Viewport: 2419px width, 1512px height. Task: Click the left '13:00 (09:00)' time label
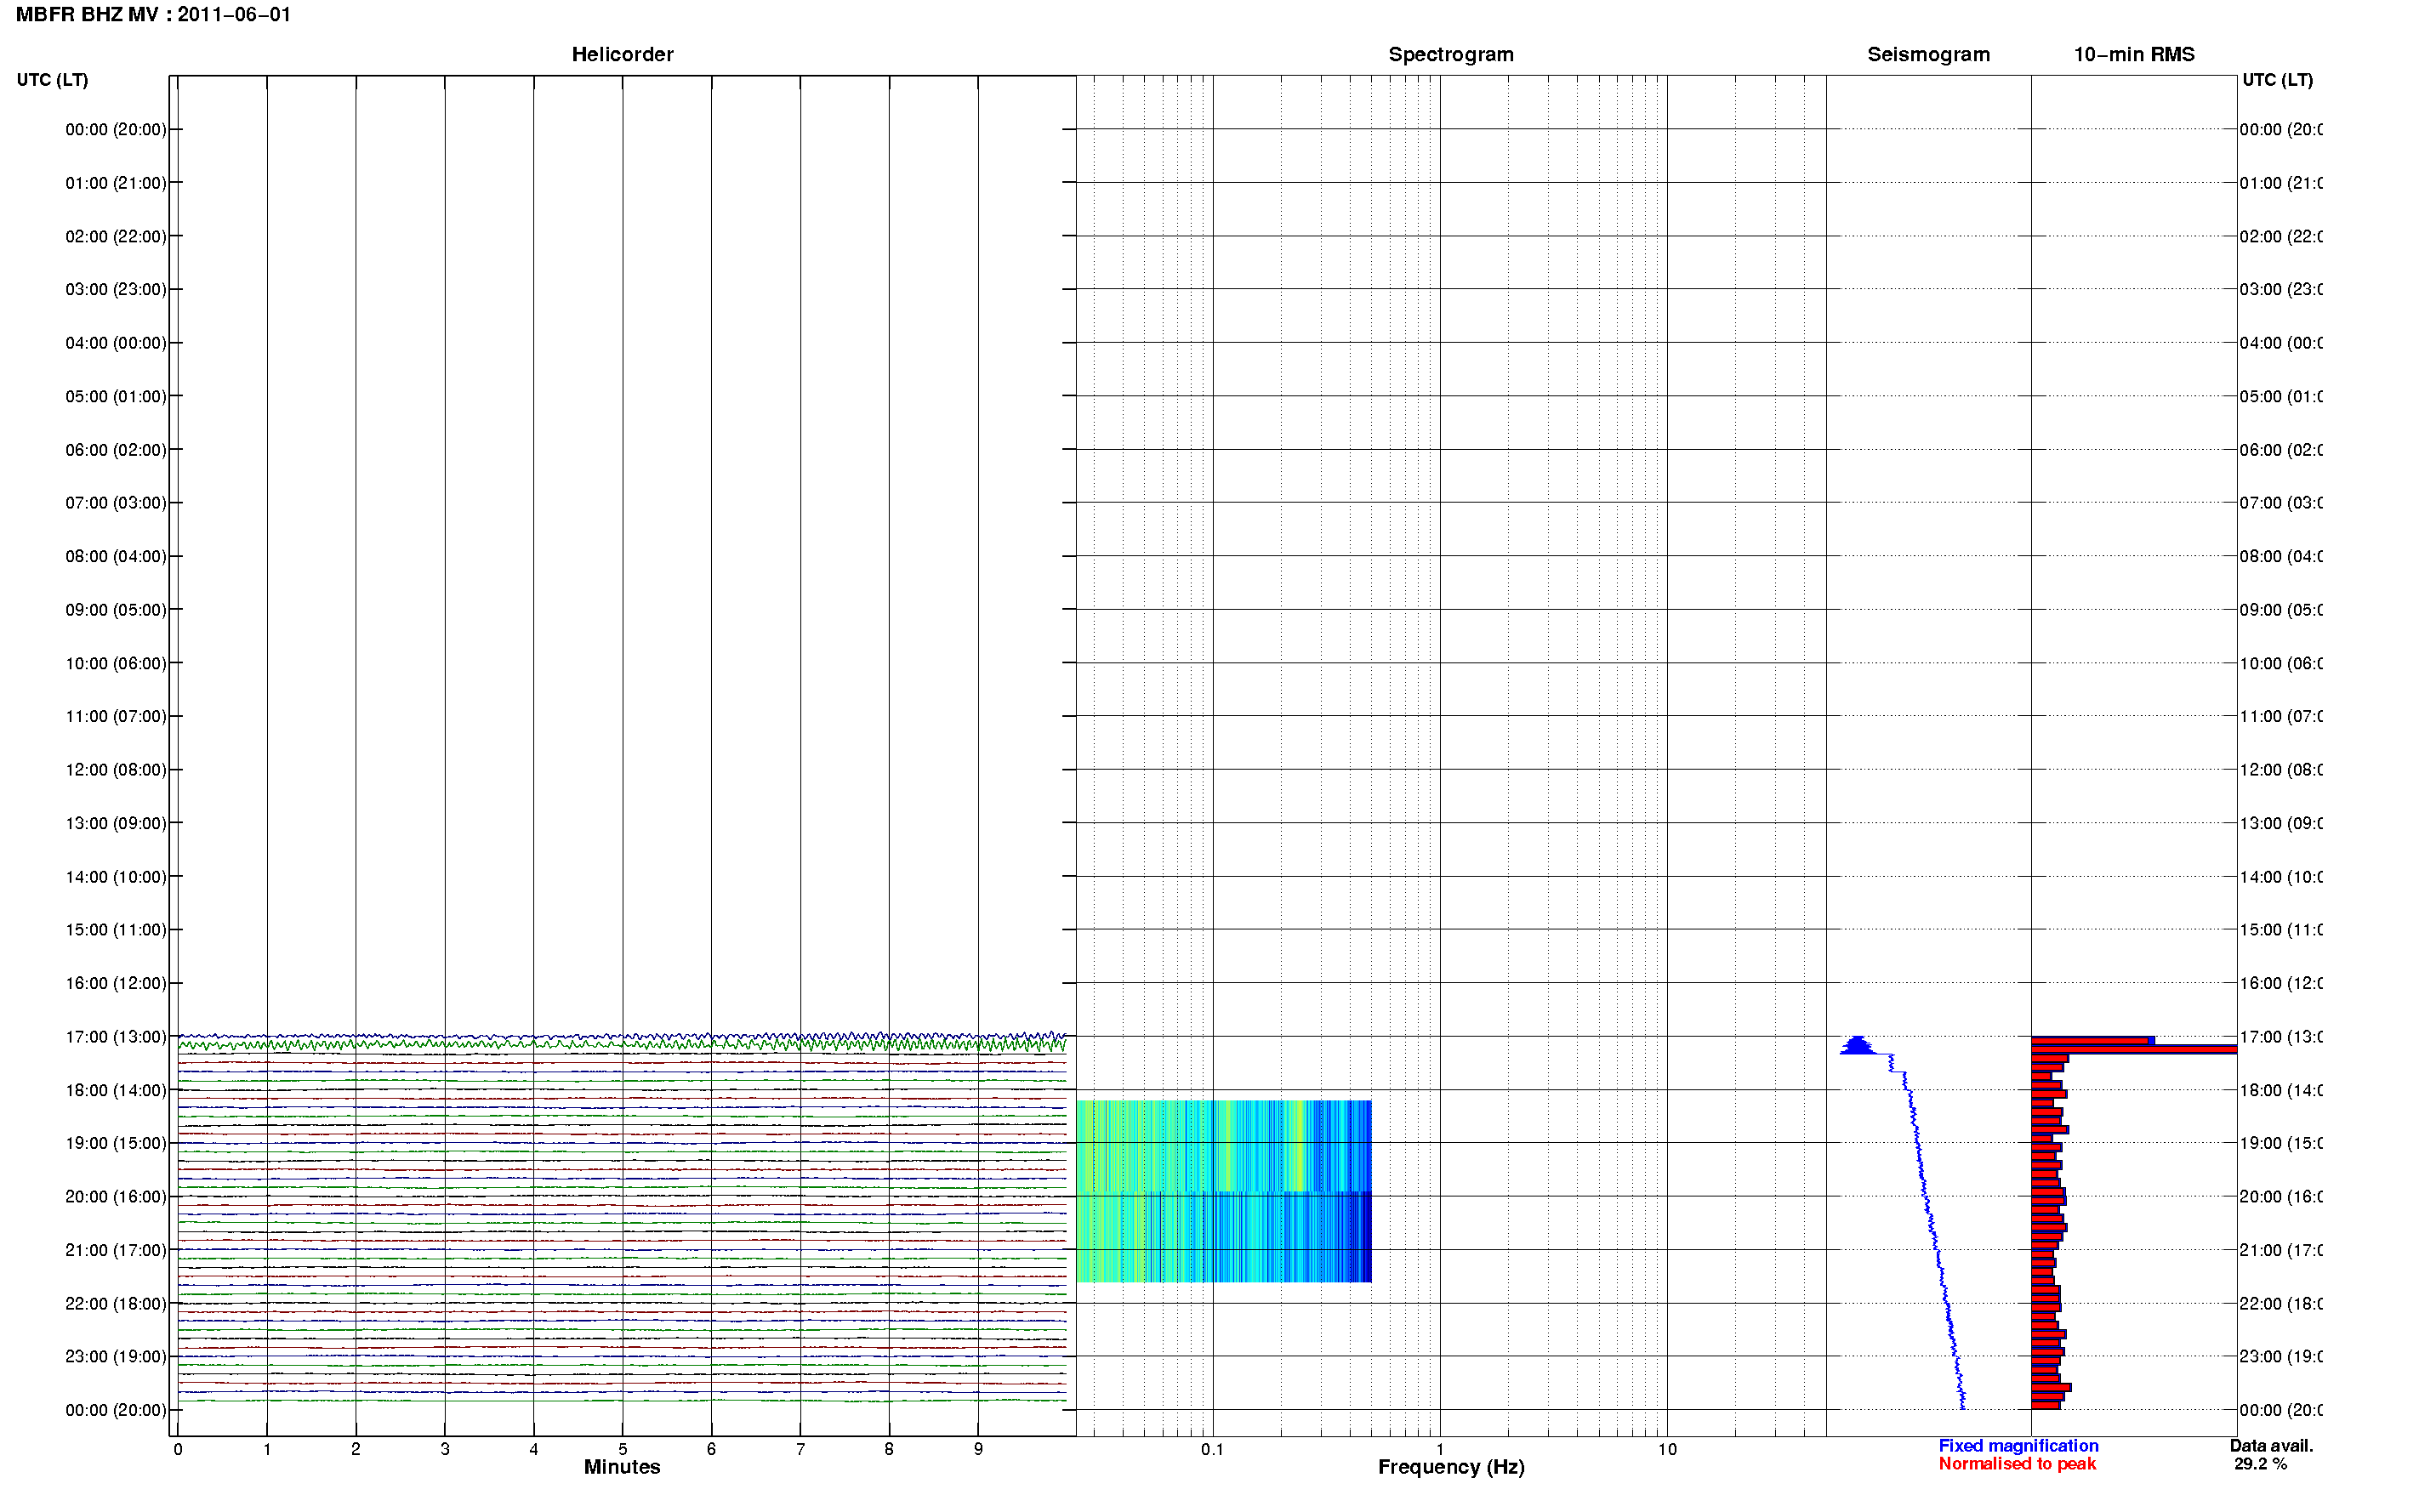coord(116,823)
